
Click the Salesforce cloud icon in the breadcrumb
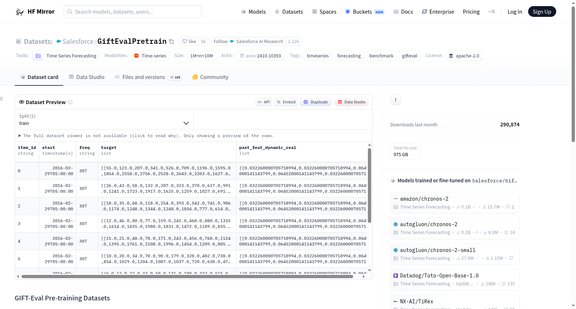coord(59,42)
